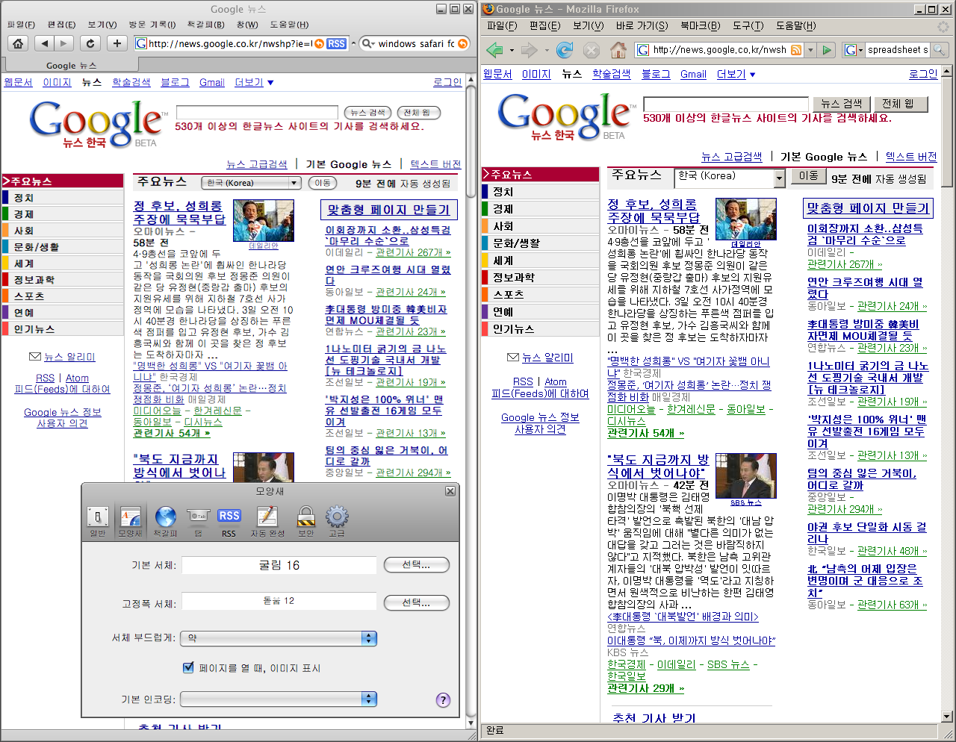This screenshot has height=742, width=956.
Task: Open the Appearance (모양새) preferences pane
Action: pos(130,522)
